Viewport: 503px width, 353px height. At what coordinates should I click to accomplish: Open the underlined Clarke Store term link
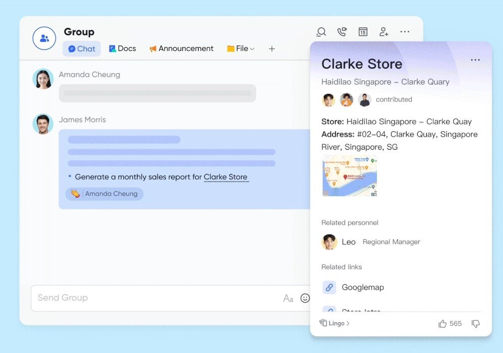pyautogui.click(x=226, y=177)
